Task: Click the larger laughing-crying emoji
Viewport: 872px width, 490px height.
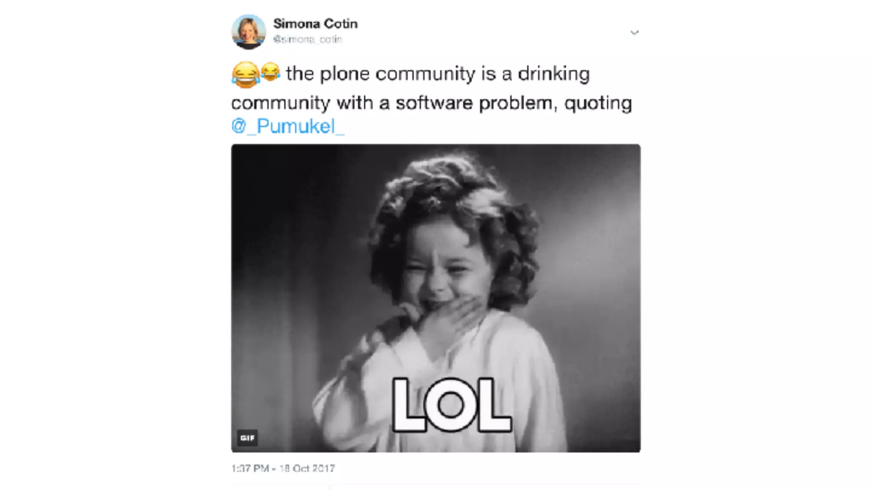Action: click(245, 74)
